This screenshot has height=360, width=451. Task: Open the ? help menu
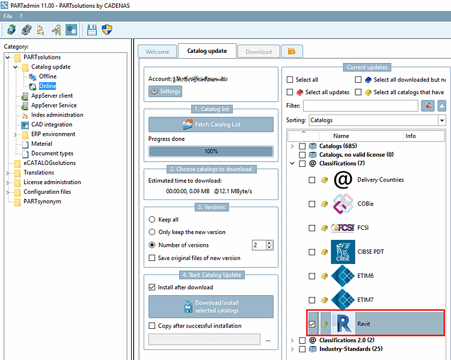(x=20, y=16)
